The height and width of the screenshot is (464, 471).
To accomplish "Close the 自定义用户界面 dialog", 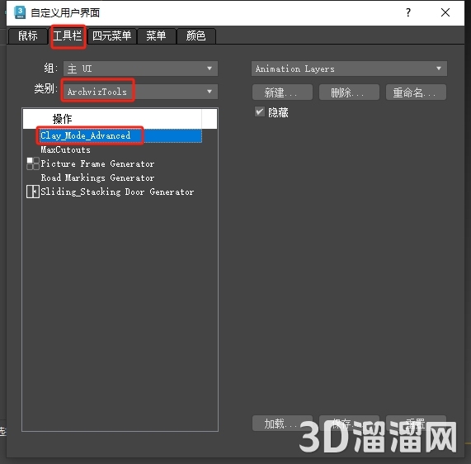I will 445,12.
